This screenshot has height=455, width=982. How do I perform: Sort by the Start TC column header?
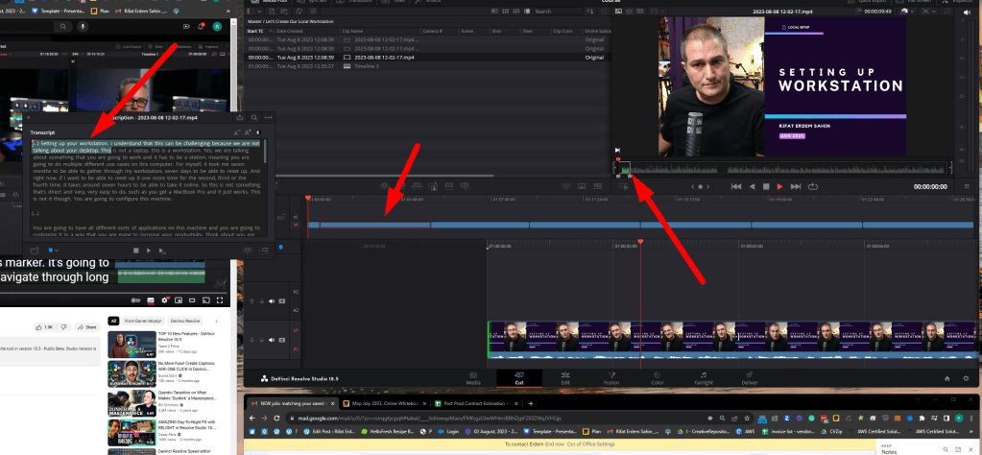[x=256, y=31]
